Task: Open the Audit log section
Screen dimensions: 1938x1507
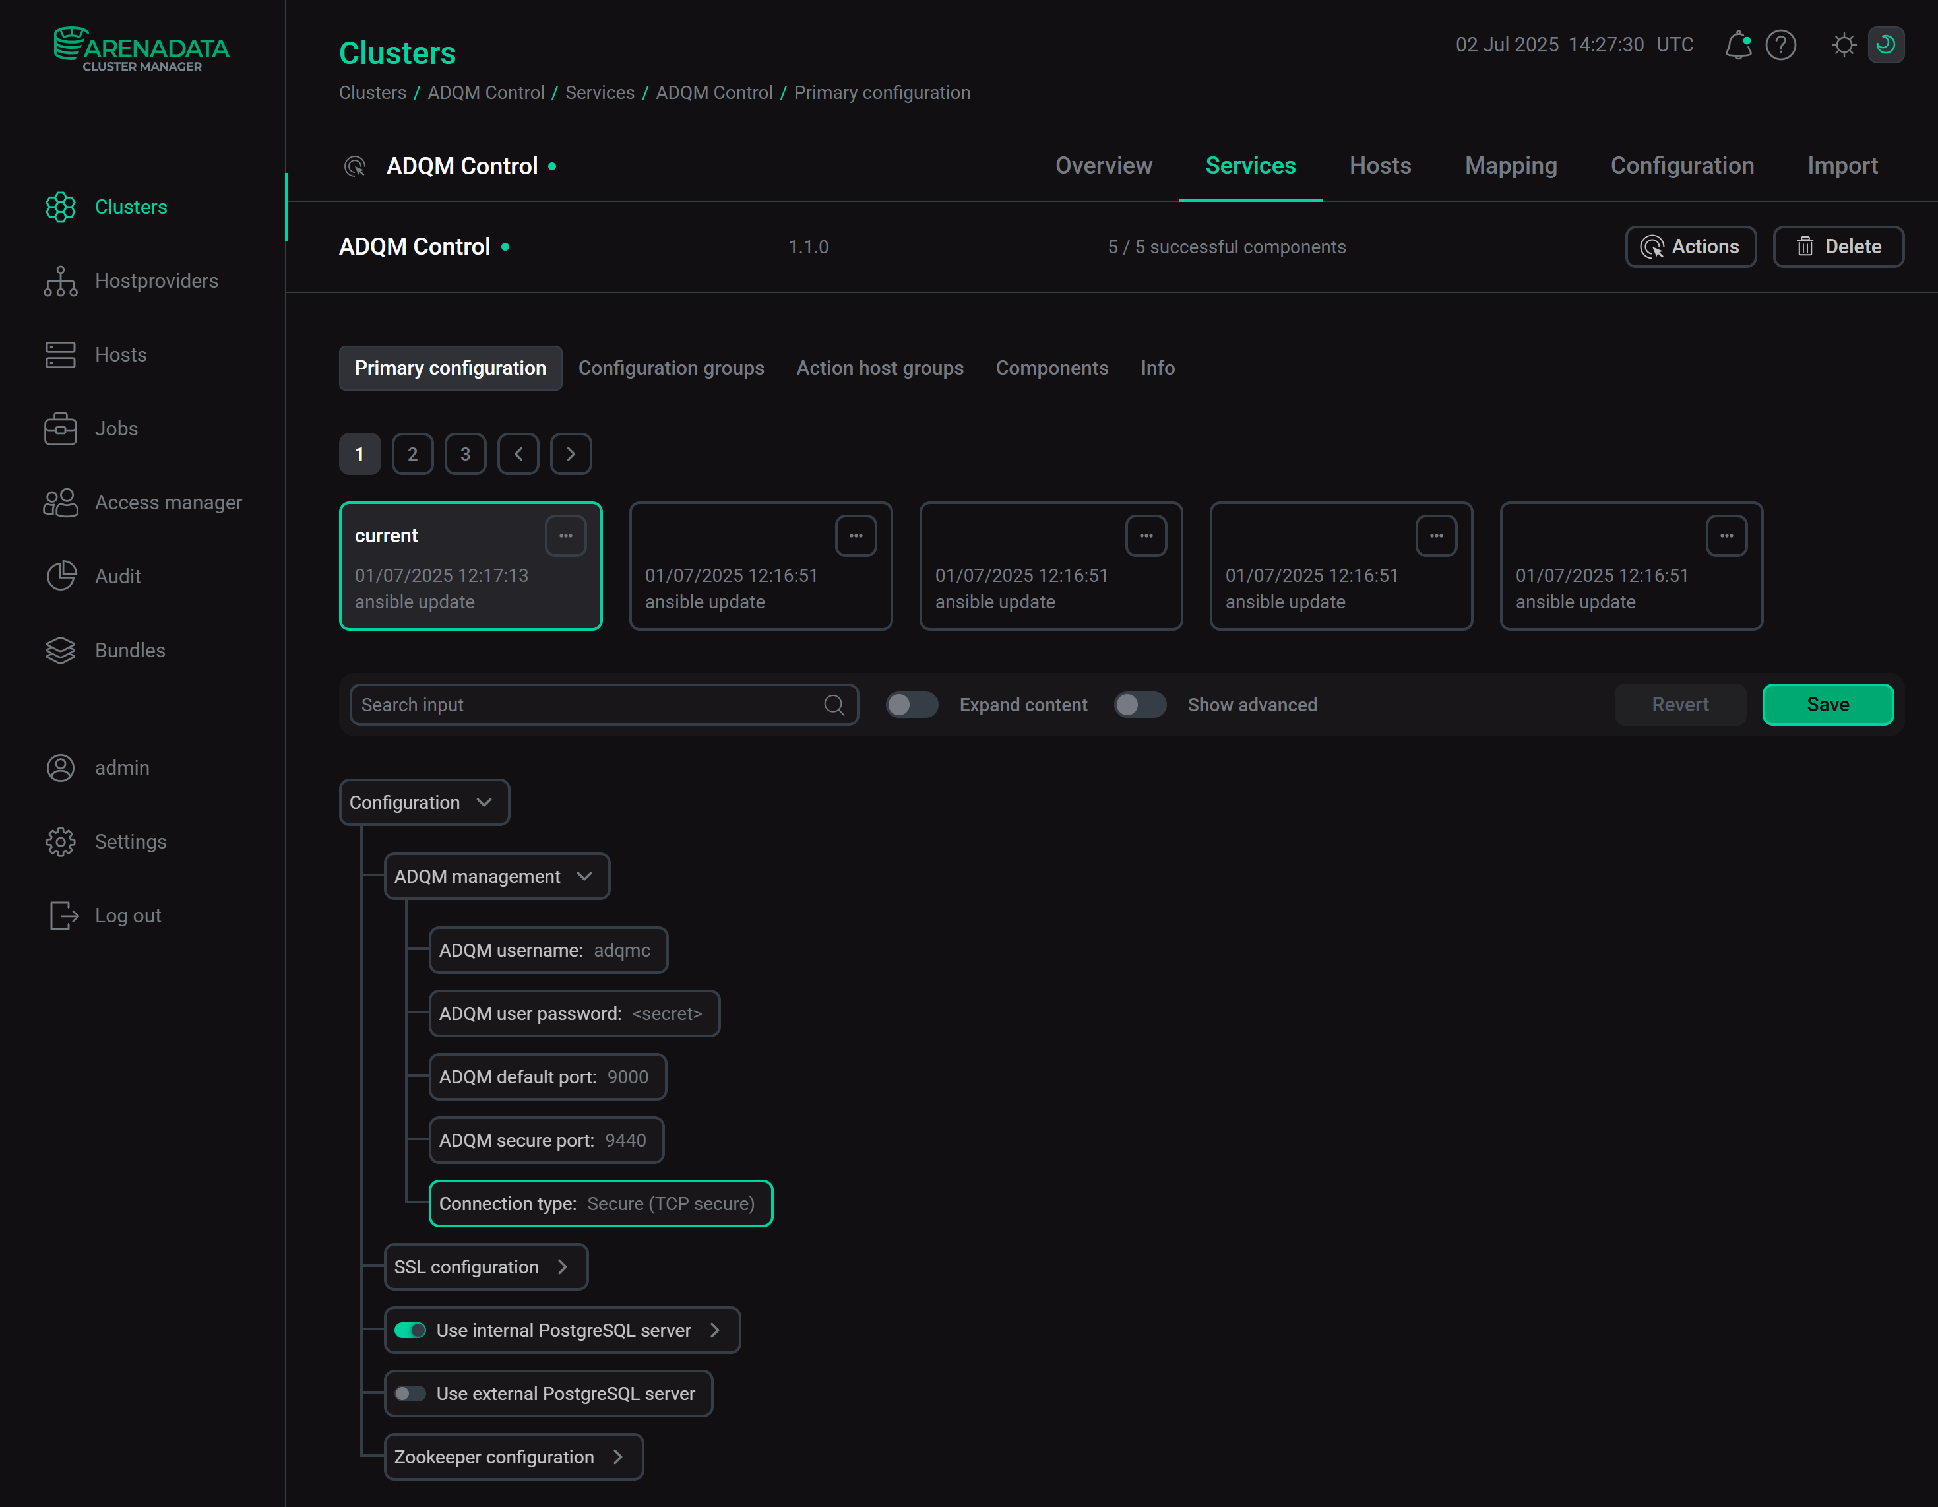Action: (118, 575)
